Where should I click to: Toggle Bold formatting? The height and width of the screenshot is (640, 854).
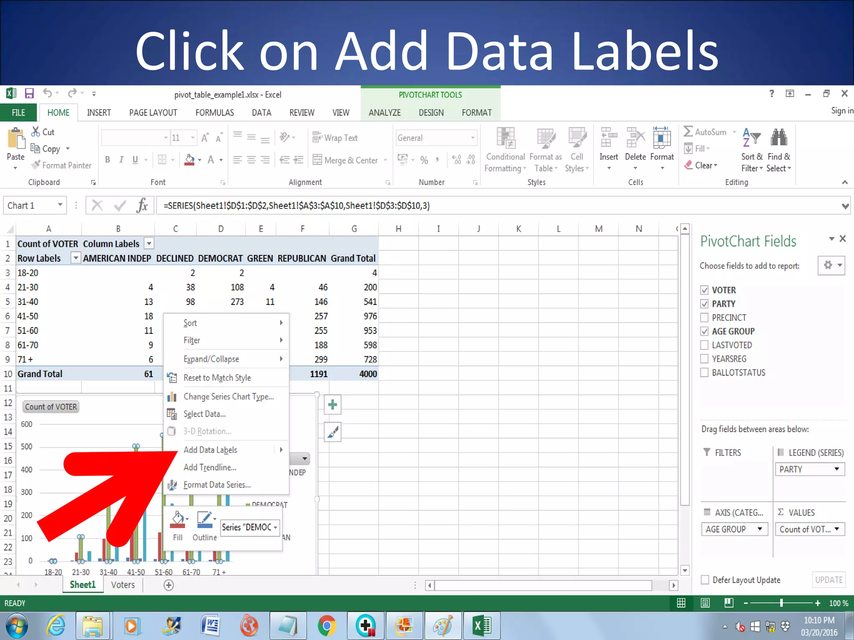pyautogui.click(x=108, y=160)
